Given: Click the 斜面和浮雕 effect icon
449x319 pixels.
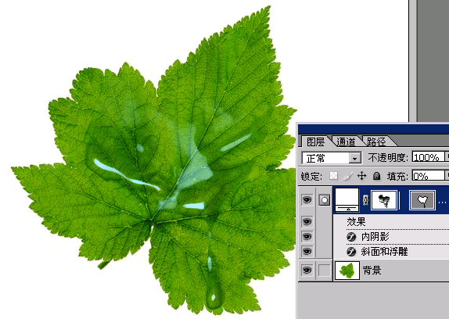Looking at the screenshot, I should click(x=351, y=252).
